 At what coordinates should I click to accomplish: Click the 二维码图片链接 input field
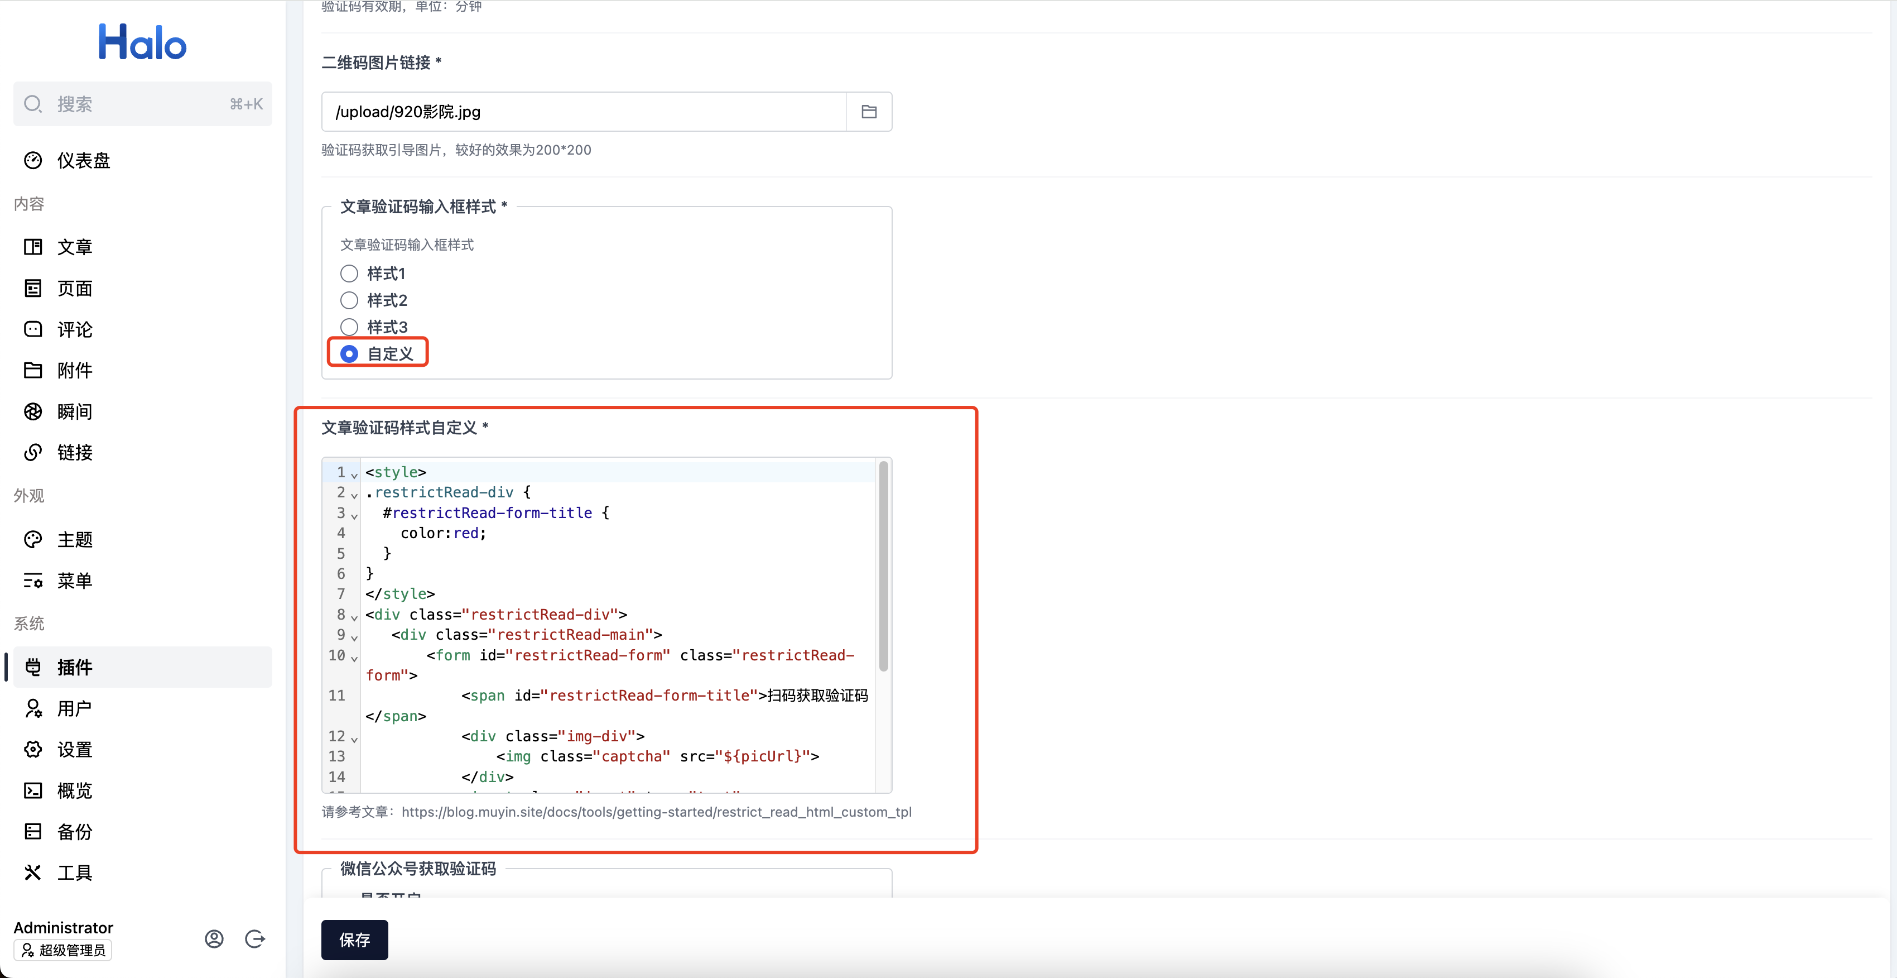584,111
